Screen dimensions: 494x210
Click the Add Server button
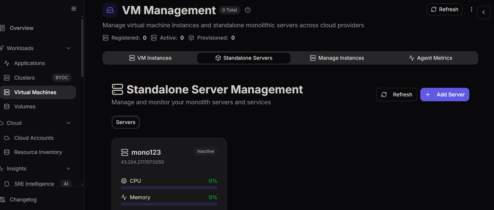tap(445, 95)
